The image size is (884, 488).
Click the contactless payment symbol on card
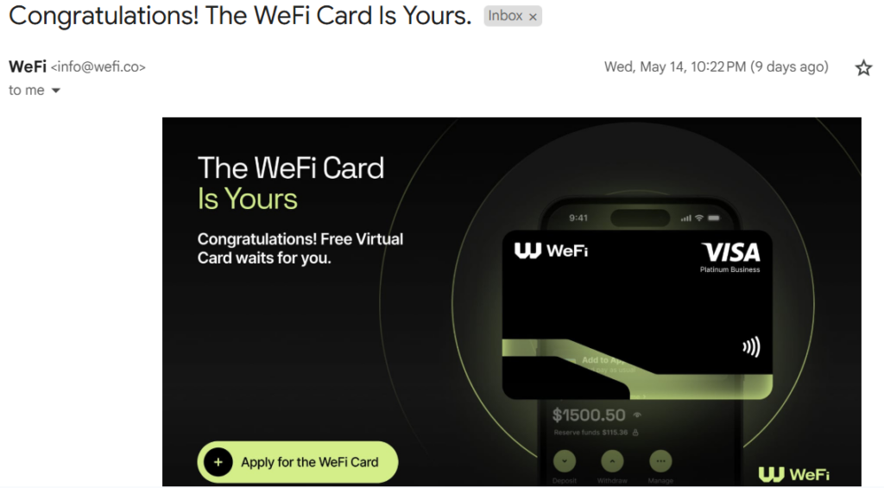pyautogui.click(x=752, y=346)
